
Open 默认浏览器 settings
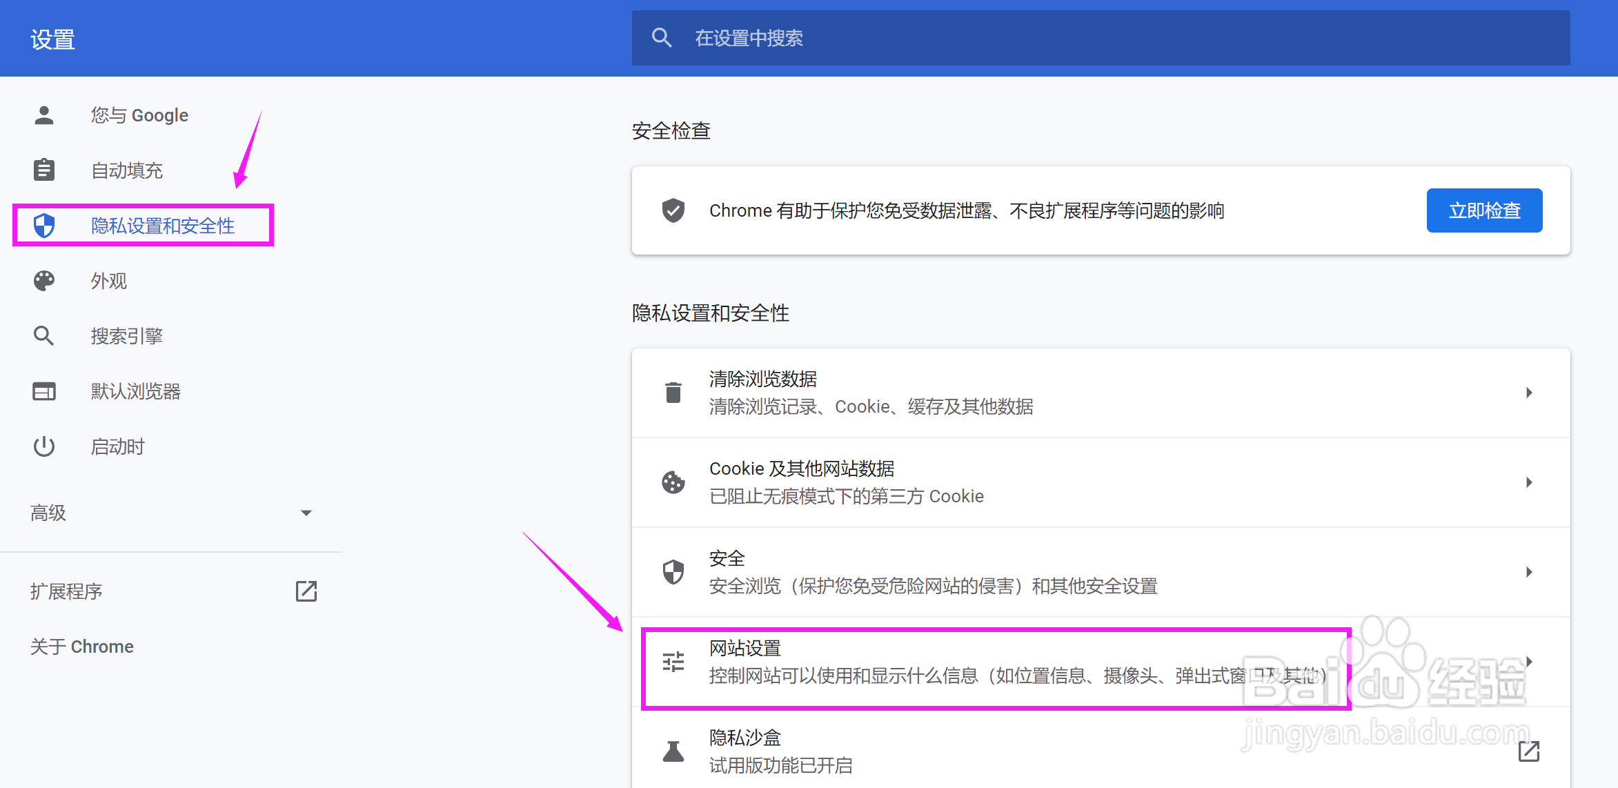pyautogui.click(x=136, y=391)
